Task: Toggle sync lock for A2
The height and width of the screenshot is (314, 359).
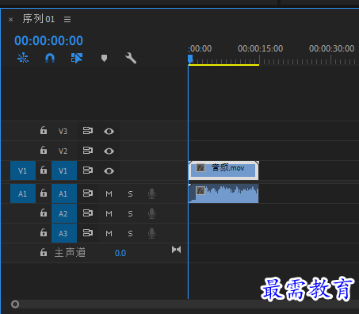Action: [88, 213]
